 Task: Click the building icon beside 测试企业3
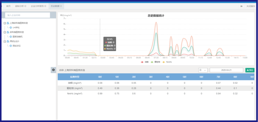(8, 41)
